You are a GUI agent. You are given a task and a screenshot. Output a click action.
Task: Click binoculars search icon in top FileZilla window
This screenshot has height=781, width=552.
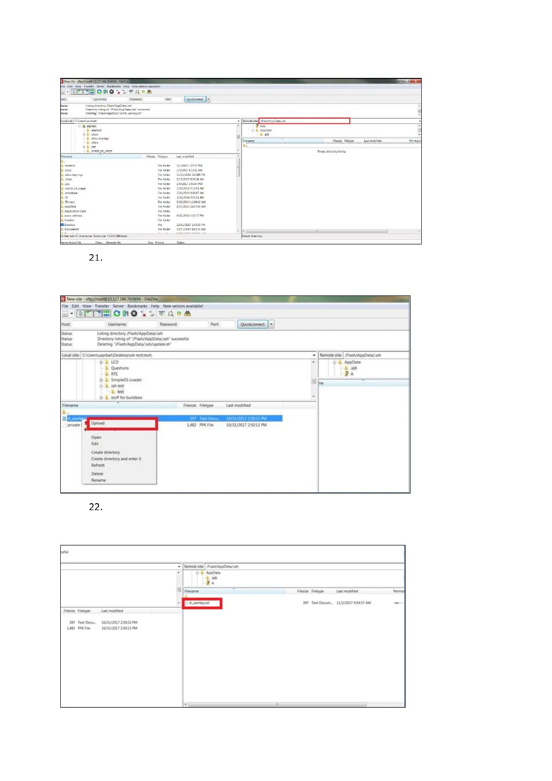click(149, 92)
